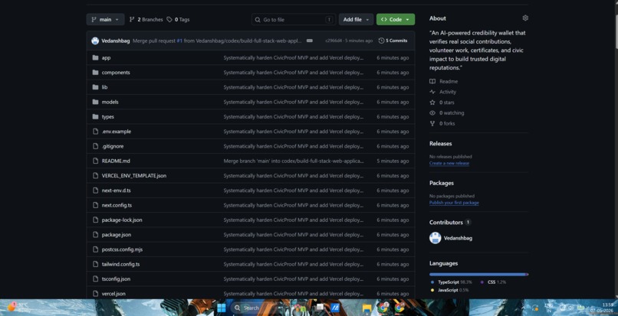View 0 forks link

click(x=442, y=123)
